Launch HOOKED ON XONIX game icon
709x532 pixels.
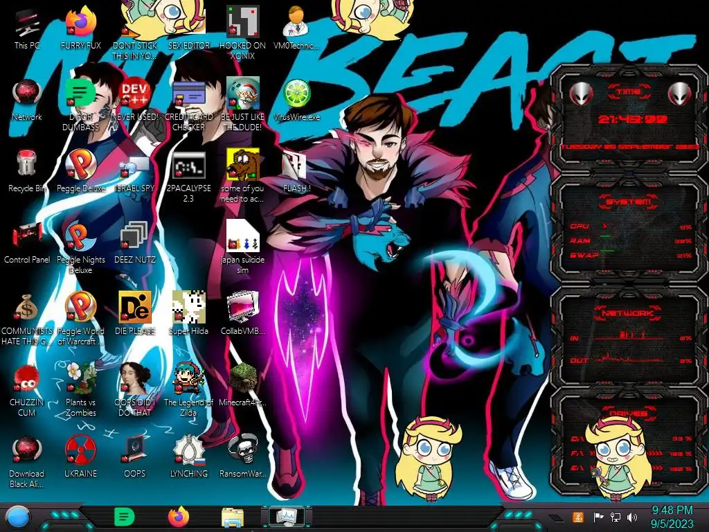(x=242, y=33)
